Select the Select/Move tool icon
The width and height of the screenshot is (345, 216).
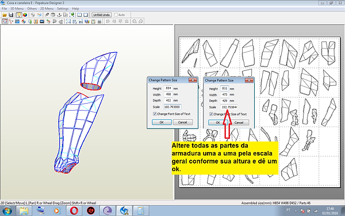coord(5,21)
